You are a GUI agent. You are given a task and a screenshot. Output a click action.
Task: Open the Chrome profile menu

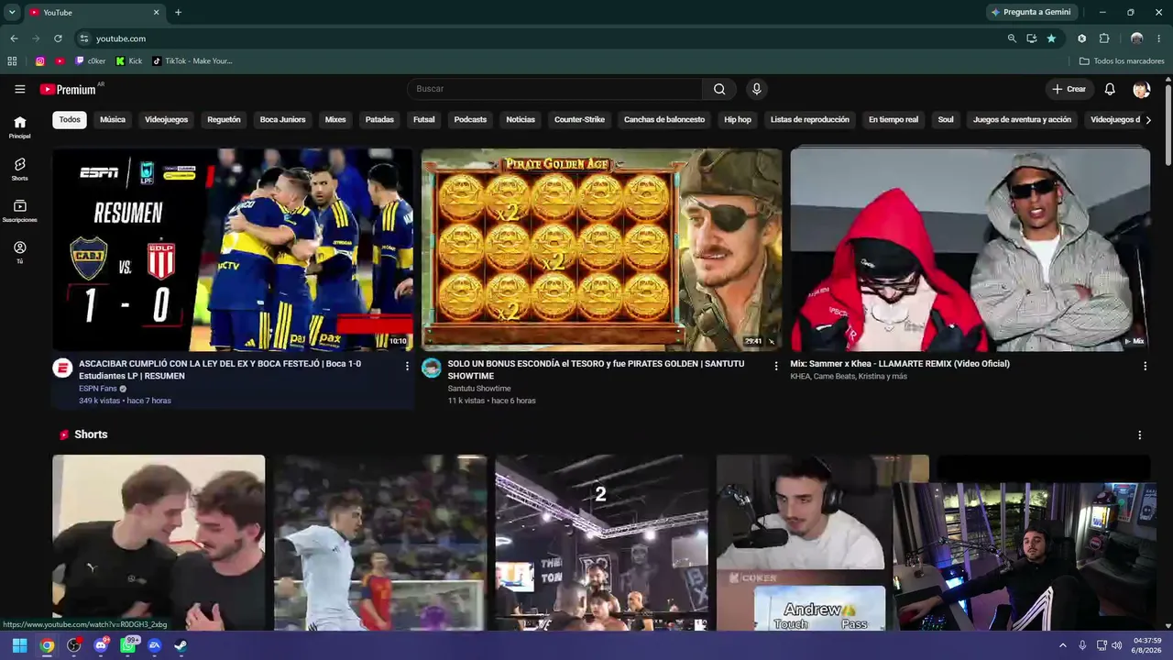point(1136,38)
